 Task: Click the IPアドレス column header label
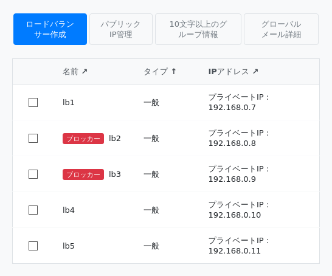click(229, 72)
